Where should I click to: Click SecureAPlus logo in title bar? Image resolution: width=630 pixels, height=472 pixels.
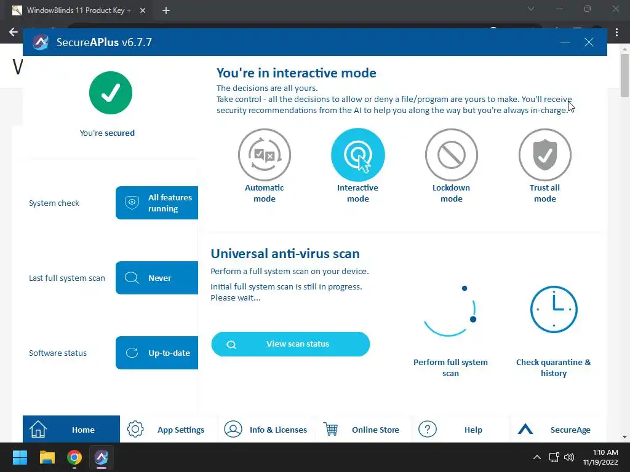point(41,42)
